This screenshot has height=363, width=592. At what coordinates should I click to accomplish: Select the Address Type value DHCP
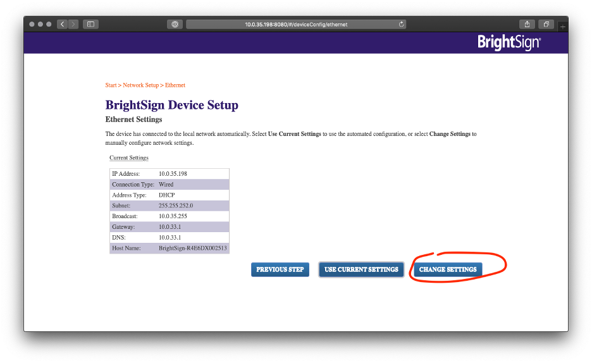(167, 195)
